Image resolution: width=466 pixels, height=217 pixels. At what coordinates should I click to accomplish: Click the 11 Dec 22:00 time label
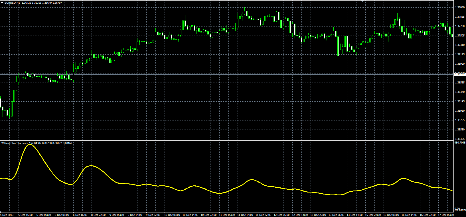[263, 215]
